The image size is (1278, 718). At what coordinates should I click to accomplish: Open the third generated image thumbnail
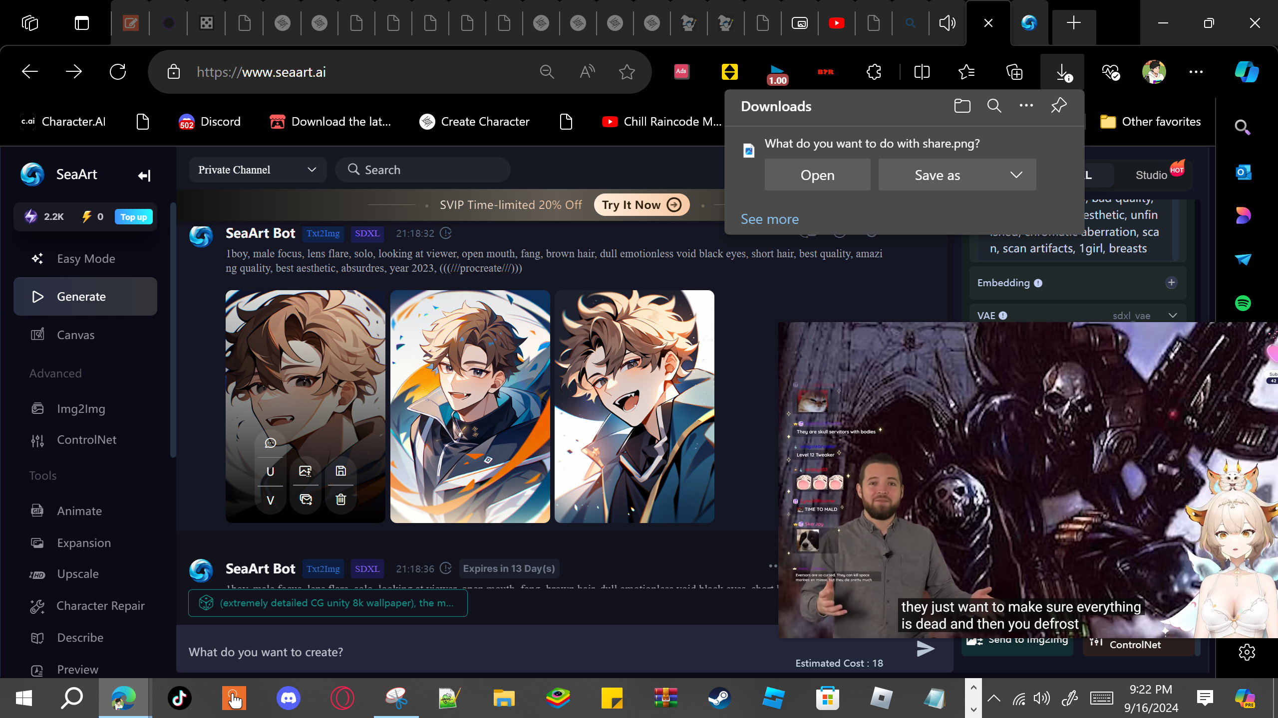[x=634, y=406]
